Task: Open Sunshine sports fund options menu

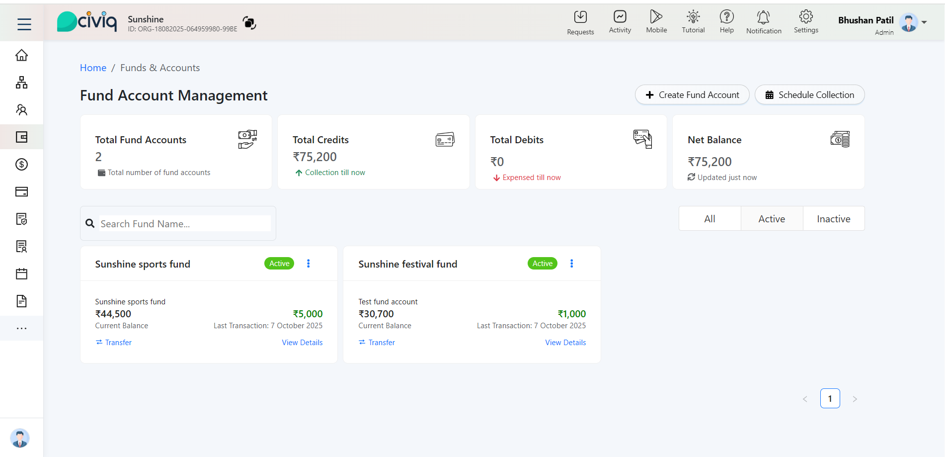Action: tap(308, 264)
